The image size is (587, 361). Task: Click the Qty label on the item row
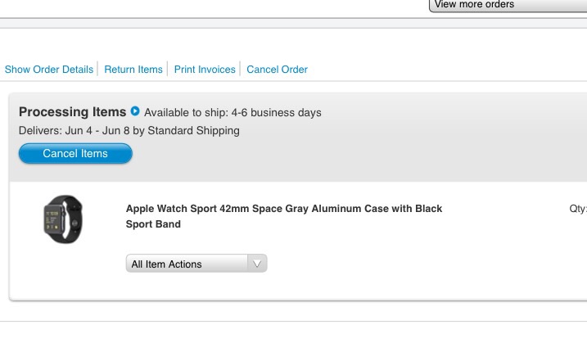577,209
